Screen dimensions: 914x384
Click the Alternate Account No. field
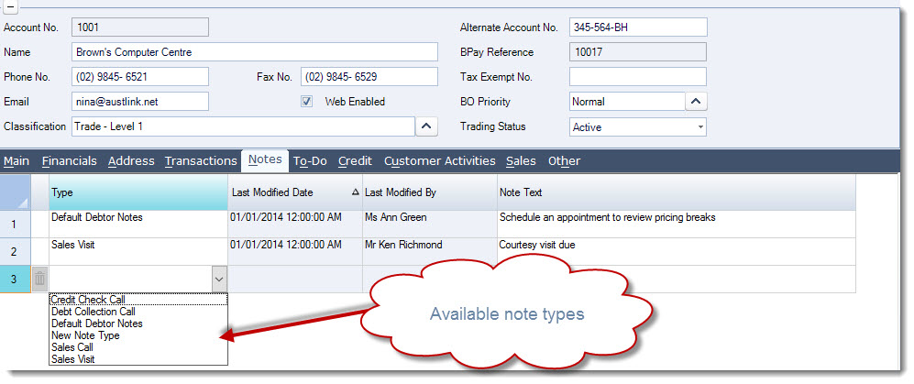pos(638,27)
